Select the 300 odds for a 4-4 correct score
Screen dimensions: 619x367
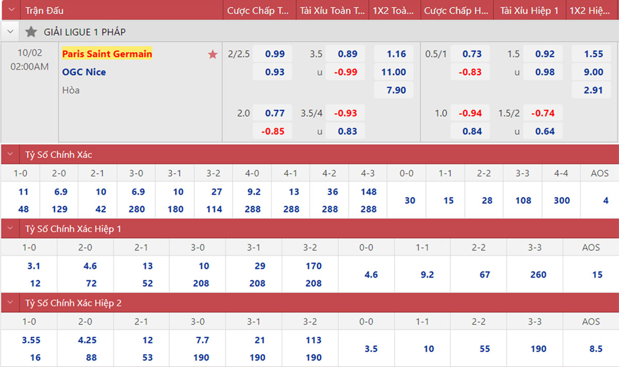pos(562,200)
